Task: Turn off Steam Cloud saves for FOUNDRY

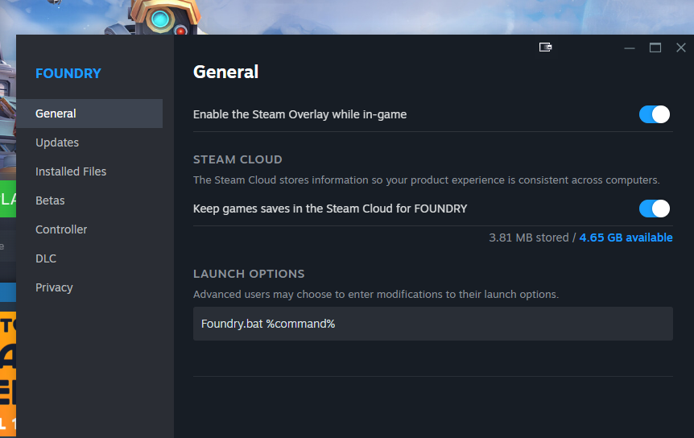Action: point(655,209)
